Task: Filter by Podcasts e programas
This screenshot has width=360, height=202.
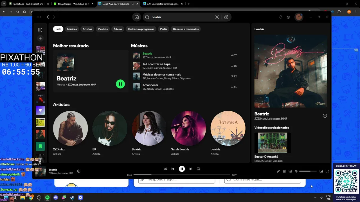Action: [141, 29]
